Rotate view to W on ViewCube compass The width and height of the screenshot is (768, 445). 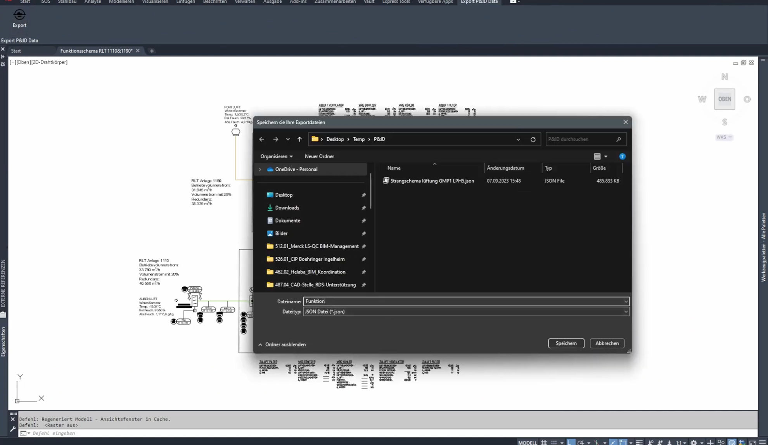[702, 99]
